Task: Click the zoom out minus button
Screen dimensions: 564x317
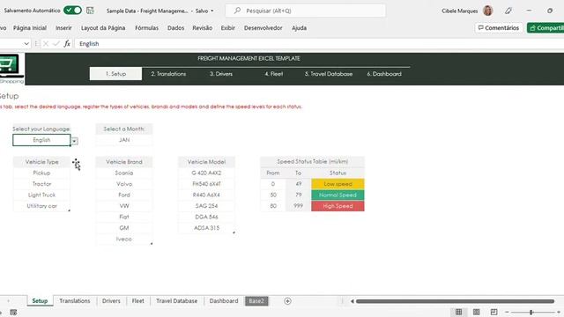Action: point(507,313)
